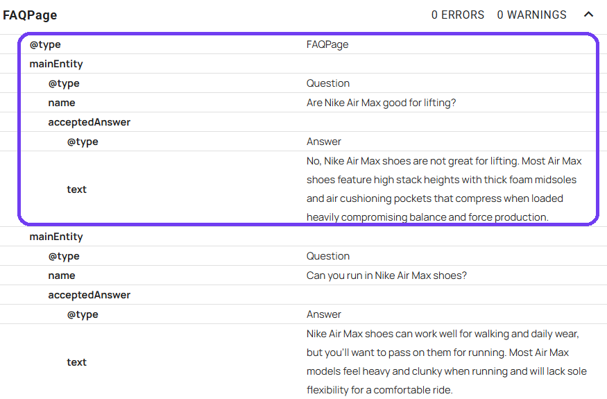Click "Are Nike Air Max good for lifting?" text
607x399 pixels.
[381, 103]
